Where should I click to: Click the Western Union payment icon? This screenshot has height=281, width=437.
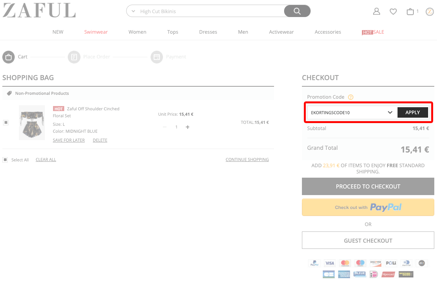(406, 274)
